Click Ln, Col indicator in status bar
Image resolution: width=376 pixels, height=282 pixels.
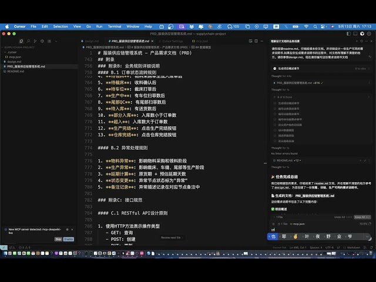tap(298, 247)
